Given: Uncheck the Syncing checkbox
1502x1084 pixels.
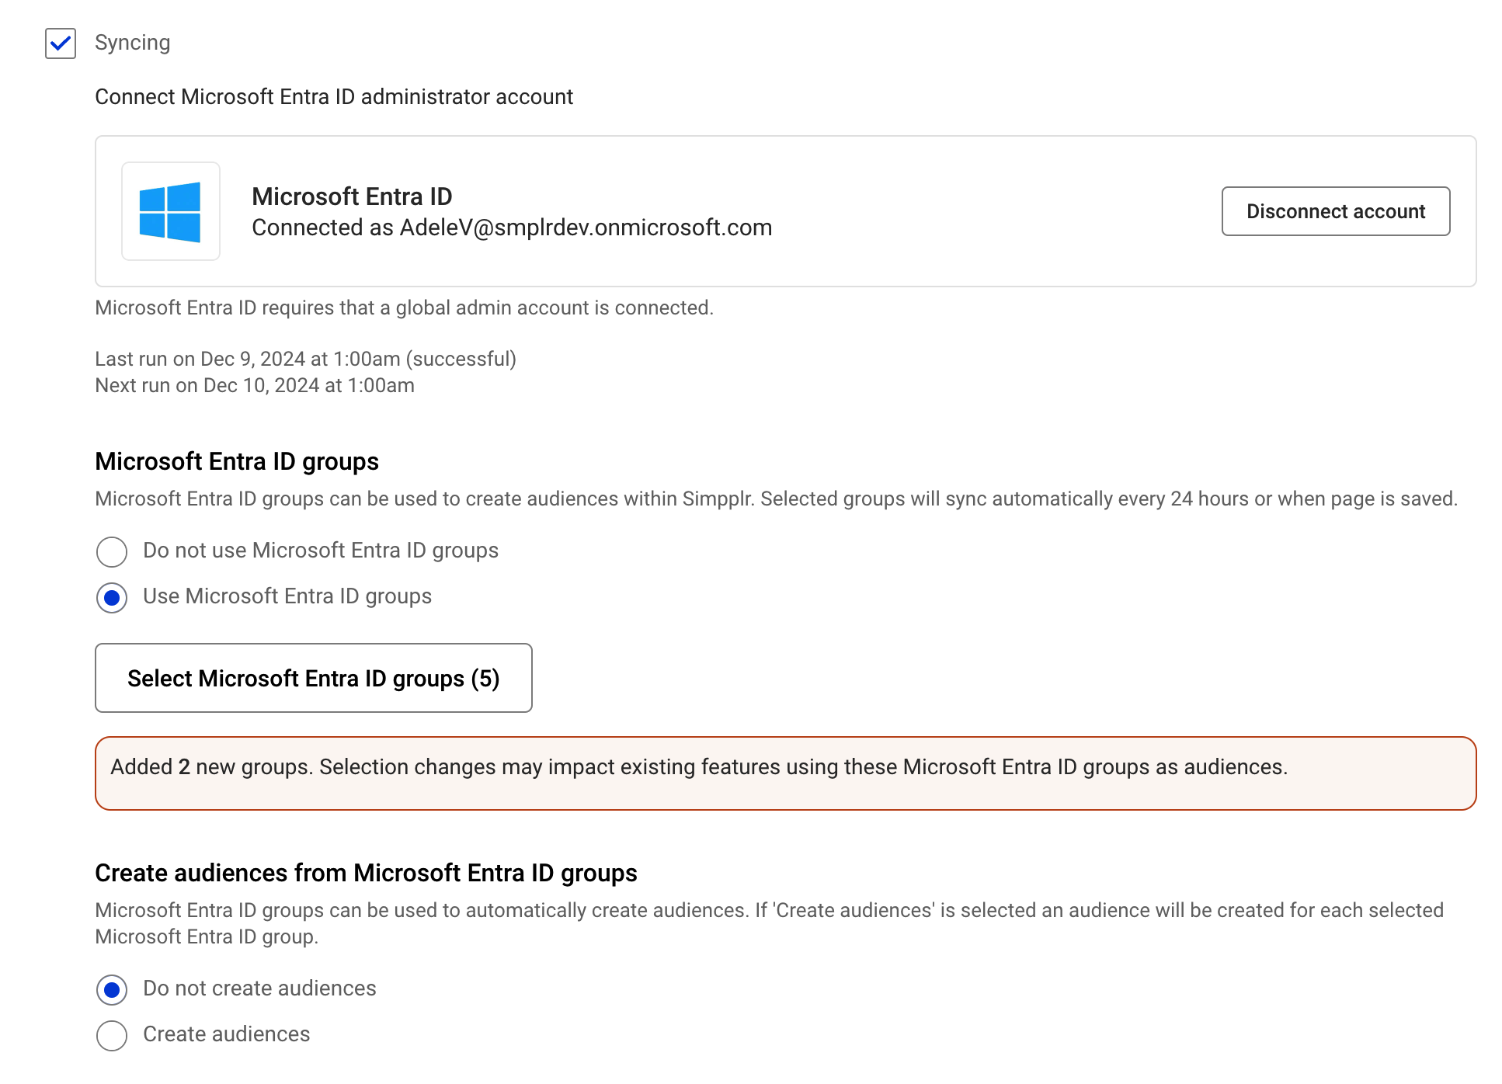Looking at the screenshot, I should tap(61, 43).
